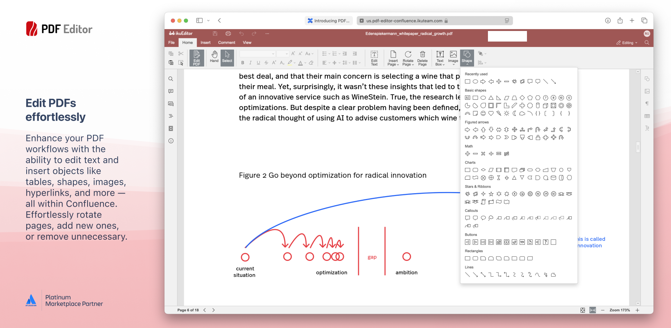The image size is (671, 328).
Task: Go to the next page arrow
Action: click(x=214, y=310)
